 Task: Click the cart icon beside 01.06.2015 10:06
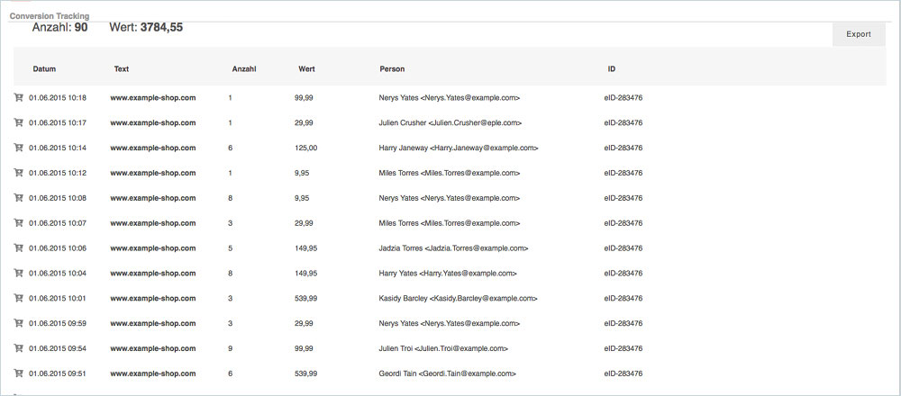tap(18, 247)
